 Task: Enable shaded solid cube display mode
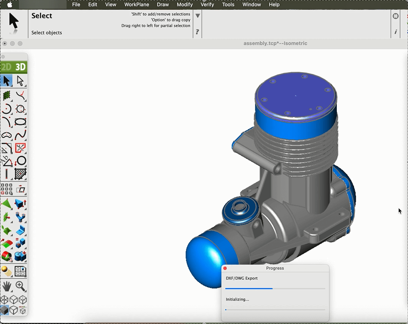5,310
